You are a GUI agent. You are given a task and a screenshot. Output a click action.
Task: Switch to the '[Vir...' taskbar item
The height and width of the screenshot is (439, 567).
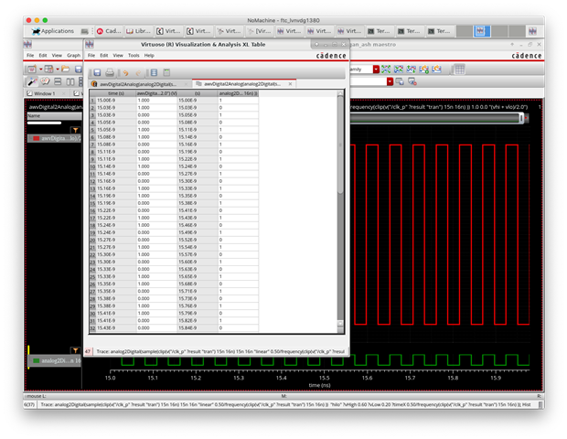[259, 31]
